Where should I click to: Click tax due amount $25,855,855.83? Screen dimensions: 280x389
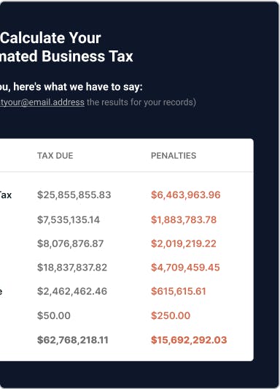74,194
